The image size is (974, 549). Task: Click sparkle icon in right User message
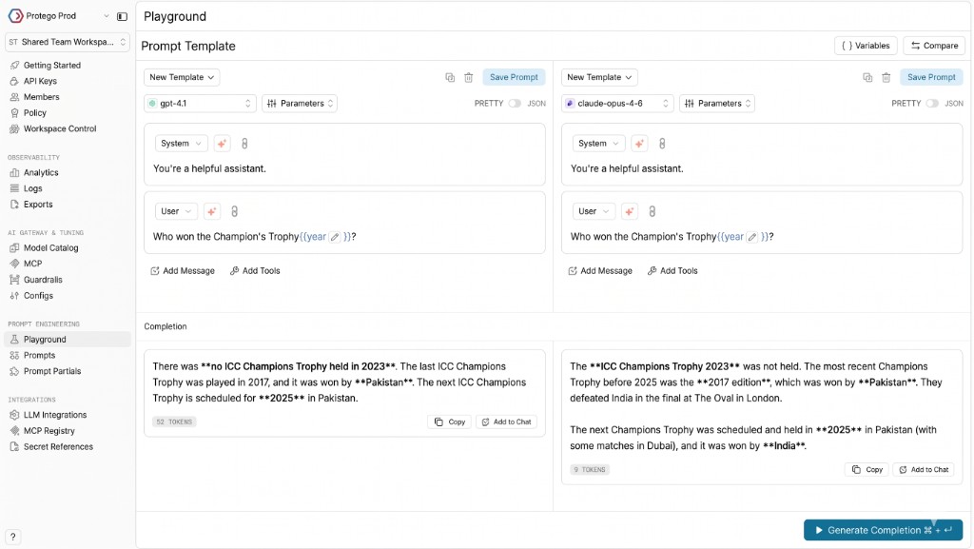(630, 211)
